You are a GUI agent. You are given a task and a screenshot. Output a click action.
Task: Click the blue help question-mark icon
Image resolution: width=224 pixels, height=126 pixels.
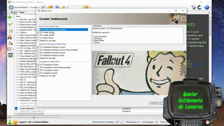coord(207,7)
